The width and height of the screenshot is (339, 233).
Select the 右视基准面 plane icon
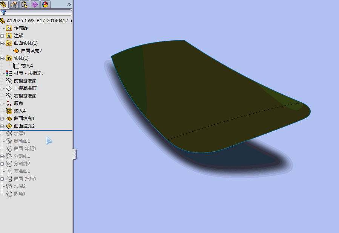click(9, 96)
